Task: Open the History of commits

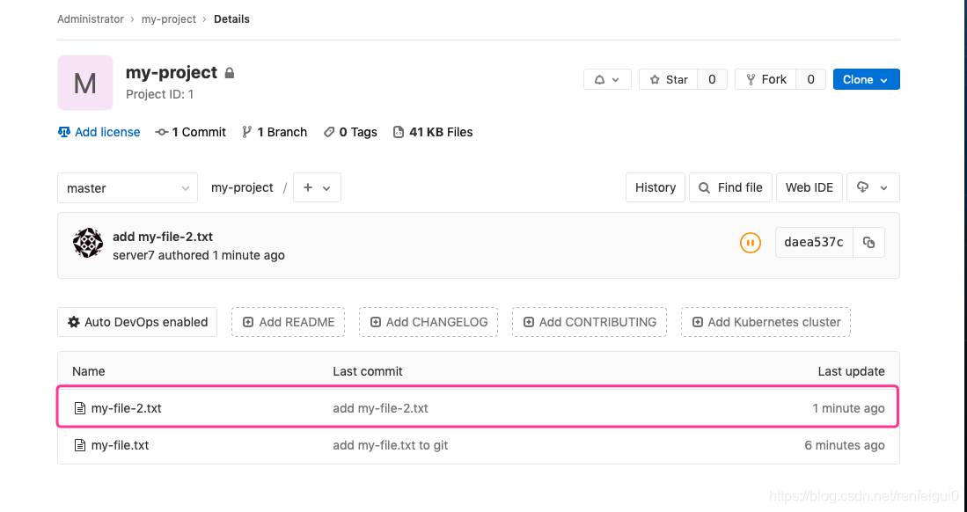Action: tap(656, 187)
